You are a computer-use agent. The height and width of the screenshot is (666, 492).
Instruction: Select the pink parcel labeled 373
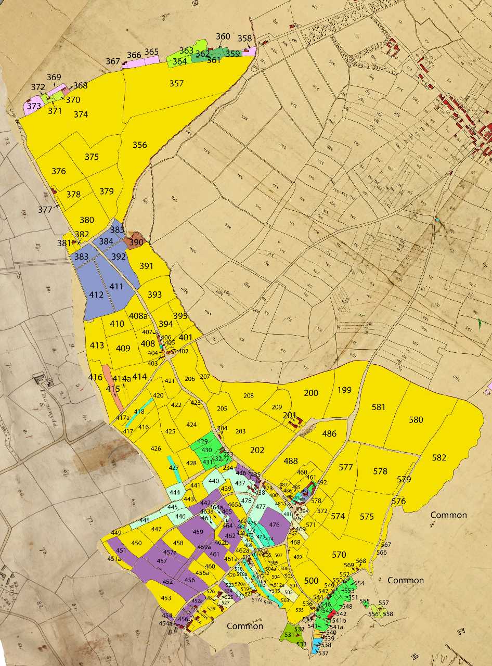click(x=33, y=107)
